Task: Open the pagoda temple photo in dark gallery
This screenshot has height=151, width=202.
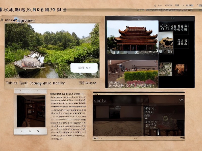Action: click(132, 37)
